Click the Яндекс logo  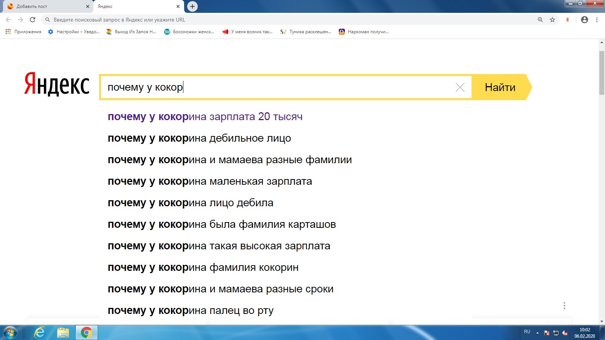click(57, 85)
